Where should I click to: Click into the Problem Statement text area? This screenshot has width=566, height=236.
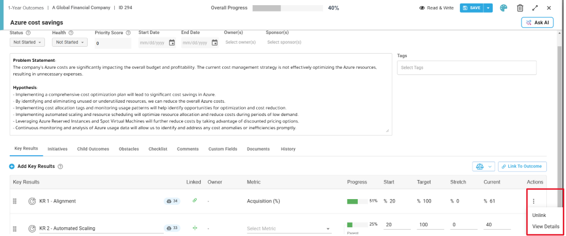coord(201,95)
